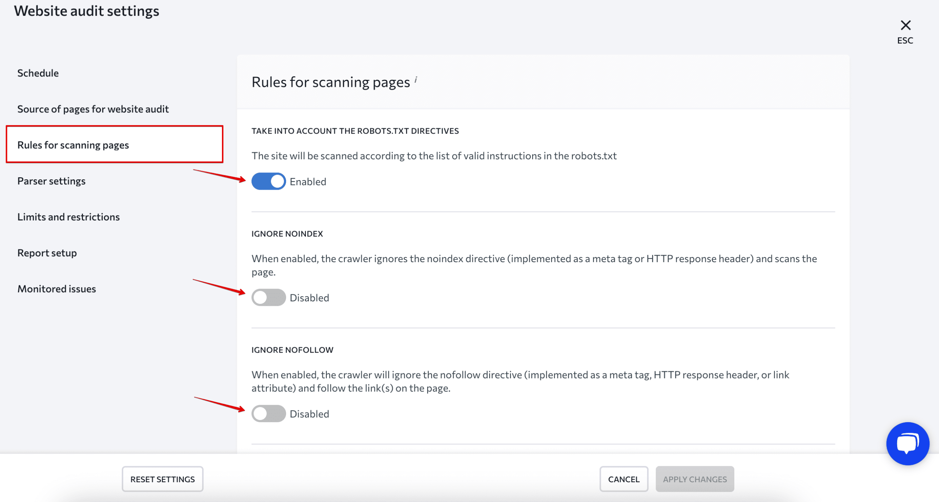Click the Cancel button

[x=624, y=479]
